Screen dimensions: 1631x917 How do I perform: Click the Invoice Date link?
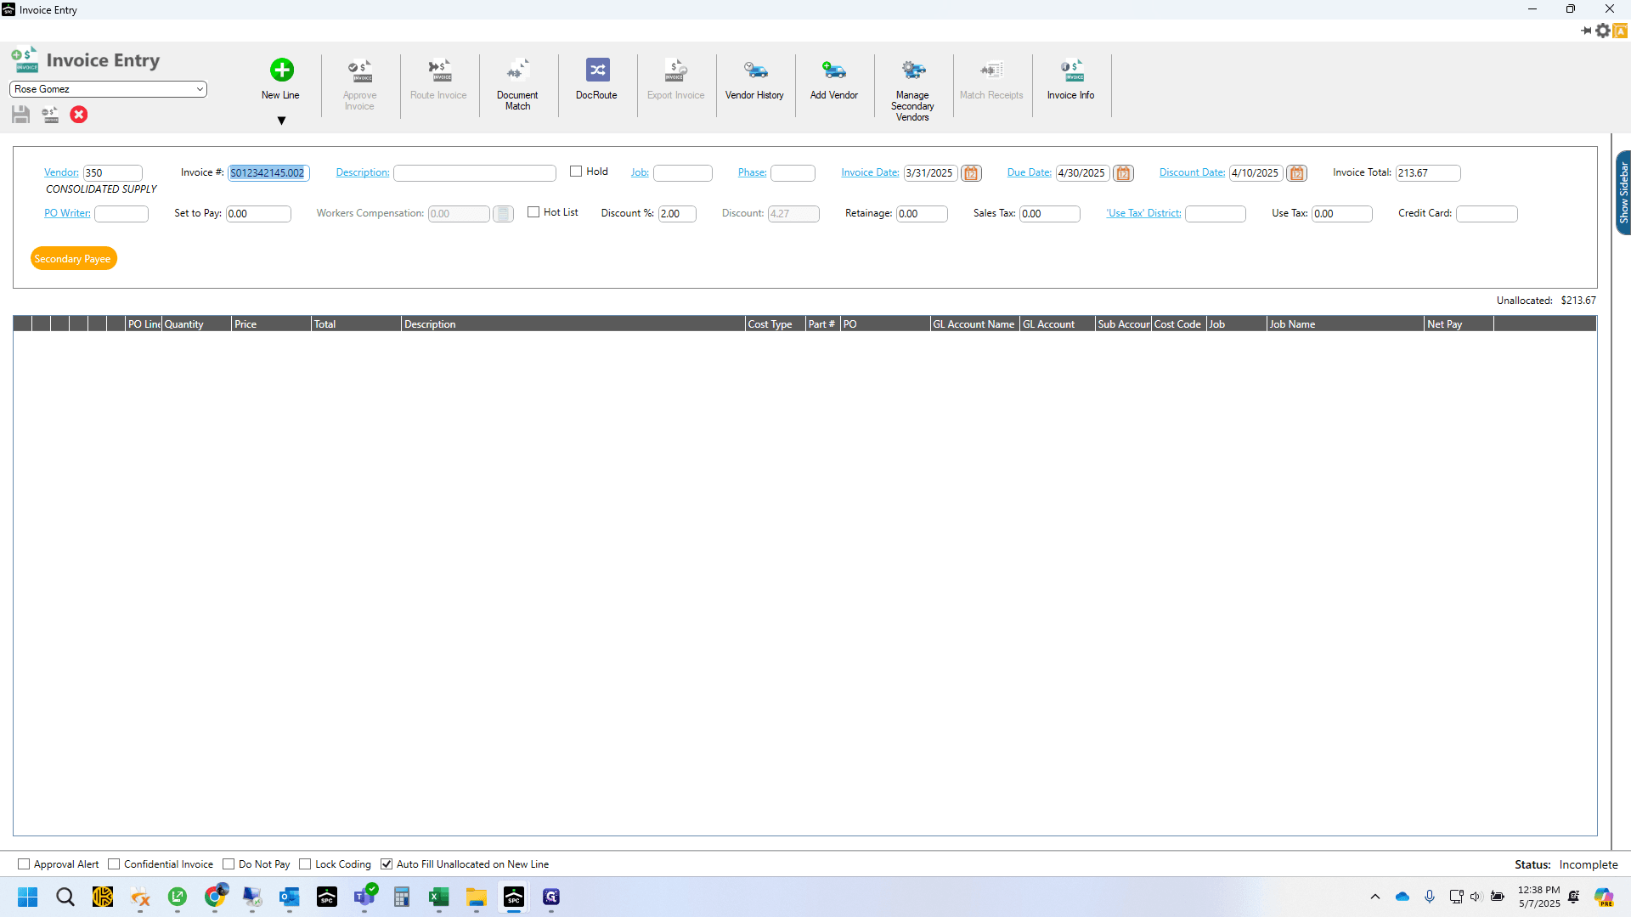(870, 172)
